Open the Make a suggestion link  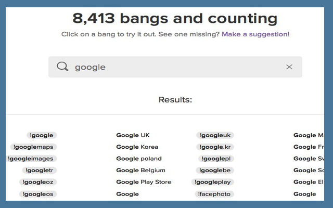click(x=255, y=34)
